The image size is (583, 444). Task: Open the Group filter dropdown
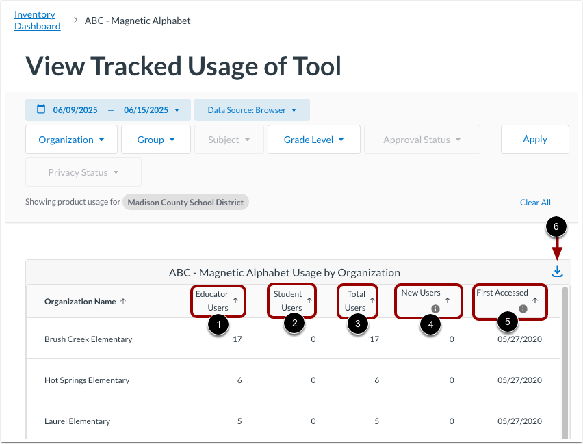(155, 139)
